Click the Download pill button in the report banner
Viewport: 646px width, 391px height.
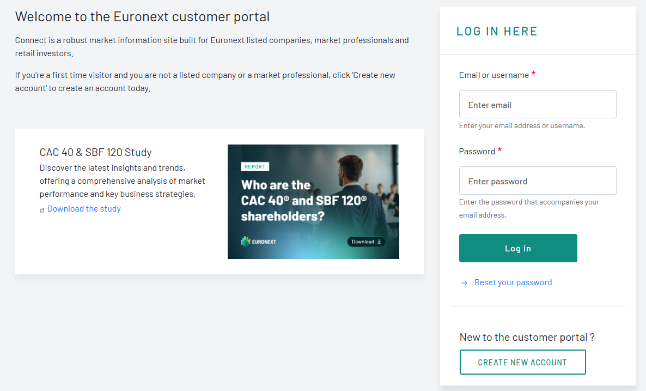tap(367, 242)
